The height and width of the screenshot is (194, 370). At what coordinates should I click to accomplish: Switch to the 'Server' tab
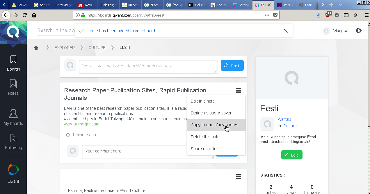[x=20, y=5]
